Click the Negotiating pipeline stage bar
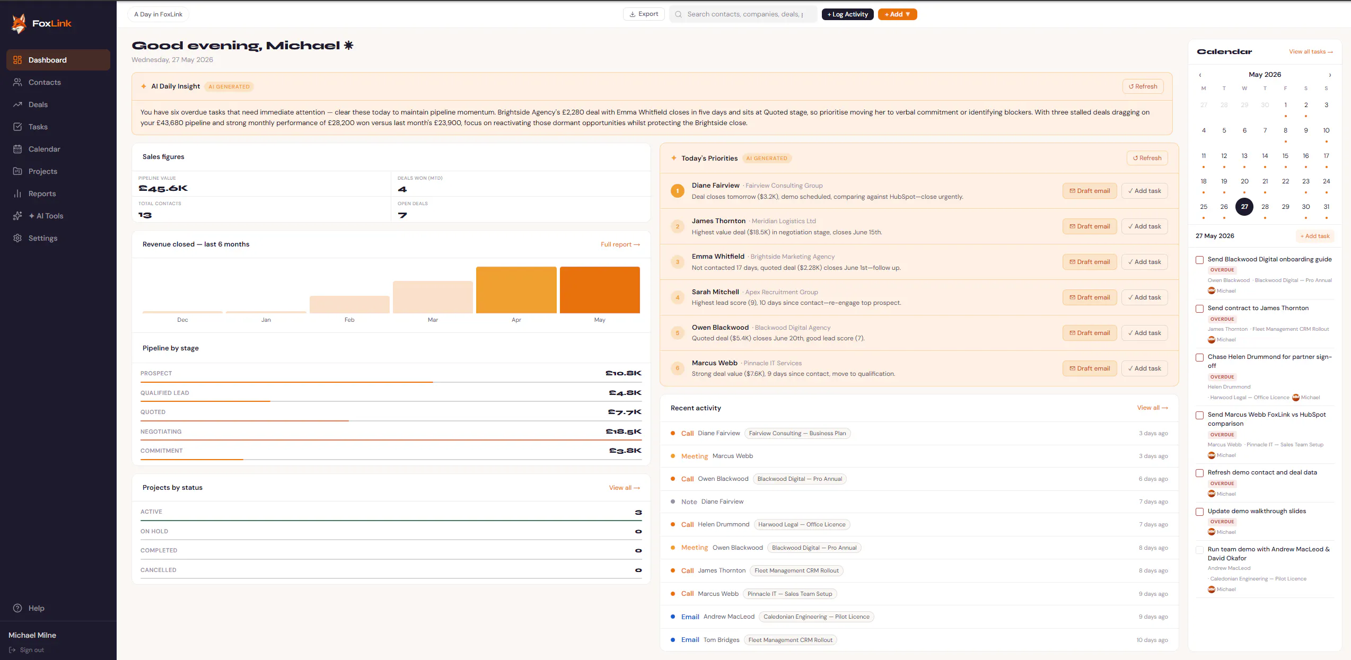Screen dimensions: 1351x660 (x=391, y=440)
